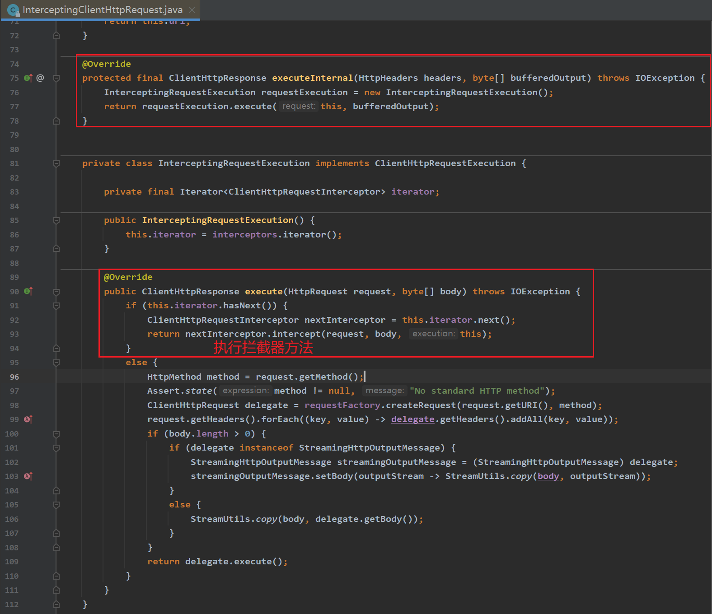
Task: Click the 'request:' parameter hint on line 77
Action: [x=299, y=107]
